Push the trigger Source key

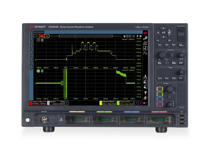[x=160, y=78]
